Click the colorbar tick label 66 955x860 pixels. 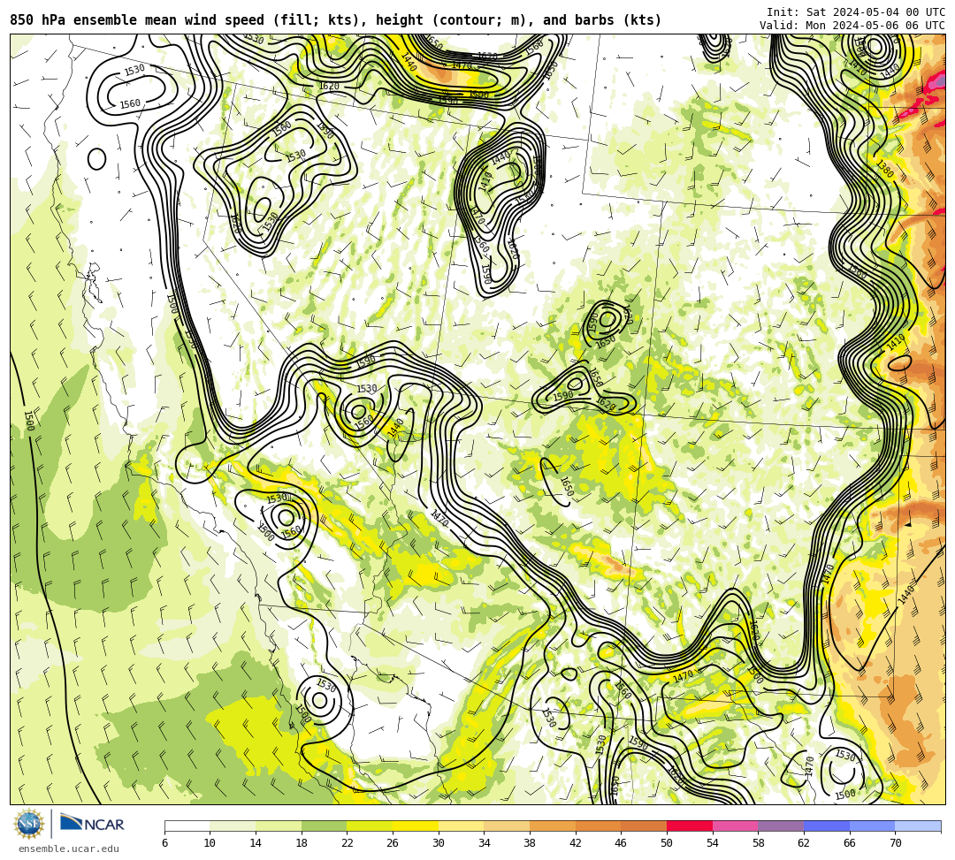[850, 843]
